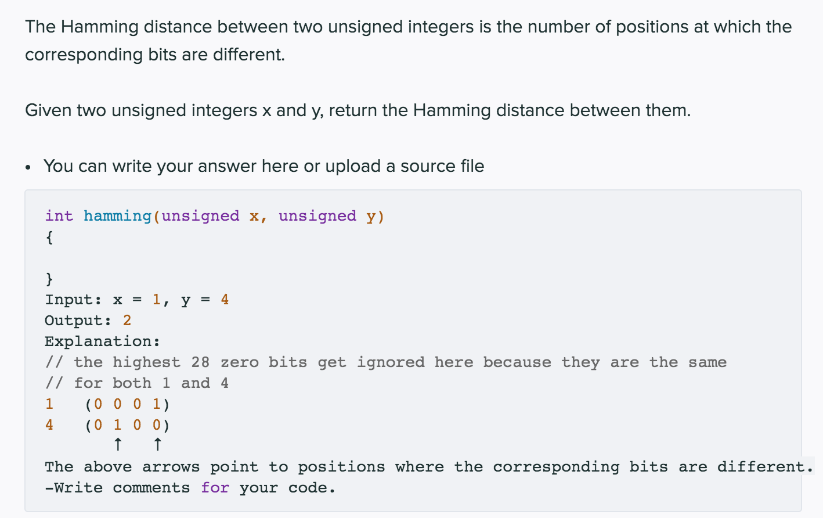Click the Explanation label
The image size is (823, 518).
click(102, 341)
